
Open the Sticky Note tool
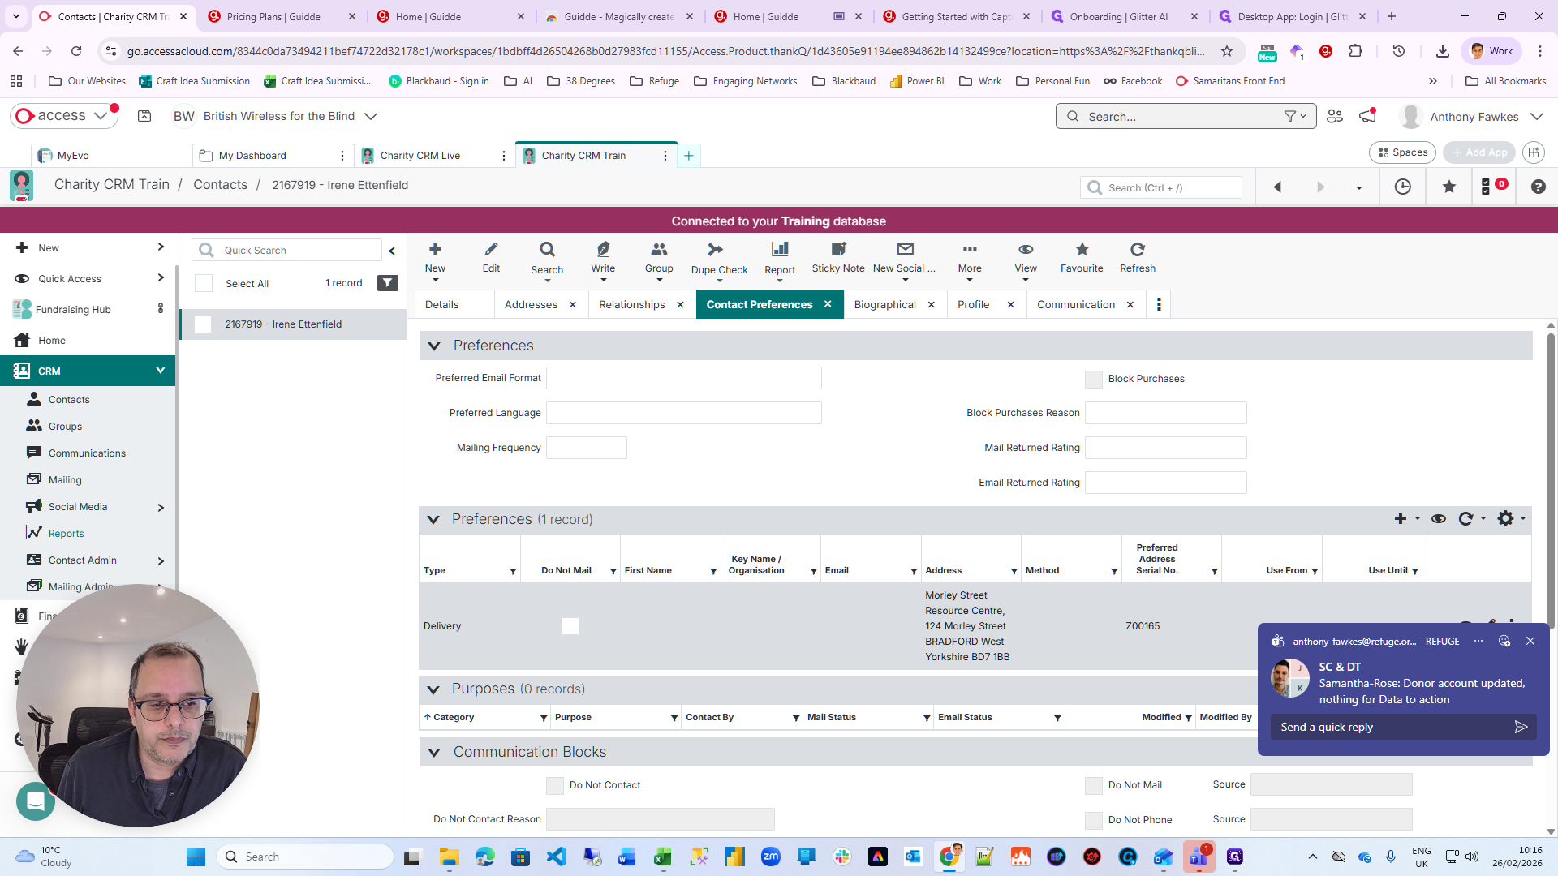(838, 250)
